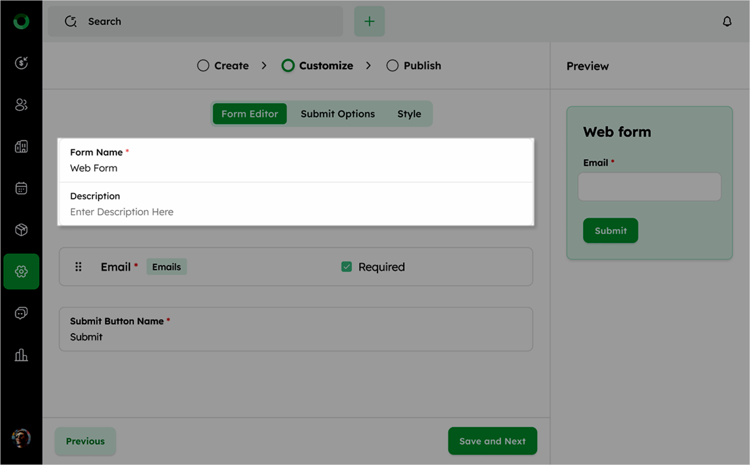Select the Publish step radio button
The height and width of the screenshot is (465, 750).
pos(392,66)
